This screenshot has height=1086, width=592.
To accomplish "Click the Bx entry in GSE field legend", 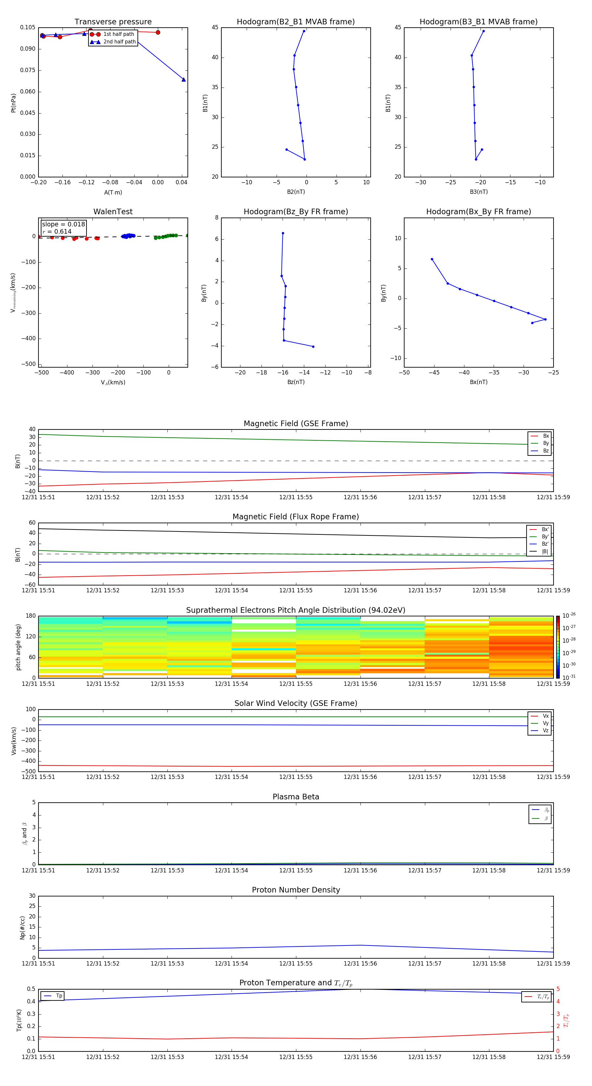I will coord(540,436).
